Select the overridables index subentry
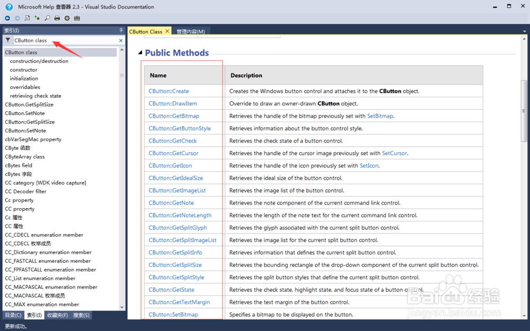The width and height of the screenshot is (530, 331). [25, 87]
